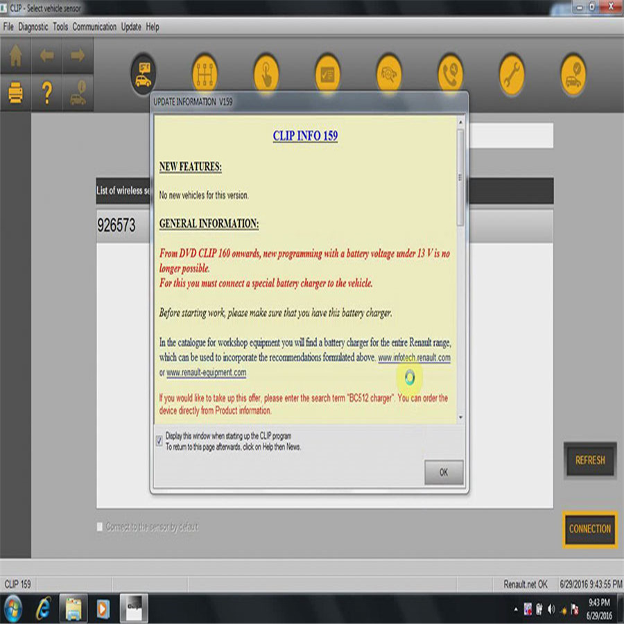Image resolution: width=624 pixels, height=624 pixels.
Task: Launch Internet Explorer from taskbar
Action: 44,609
